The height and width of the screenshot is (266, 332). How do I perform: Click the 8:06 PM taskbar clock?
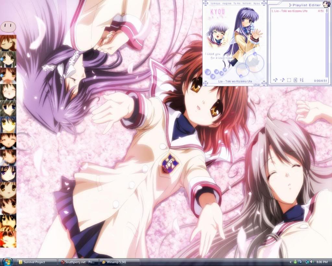click(322, 262)
